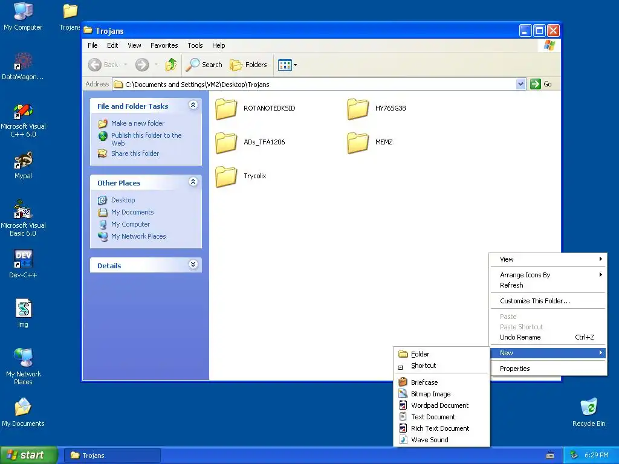Image resolution: width=619 pixels, height=464 pixels.
Task: Choose Refresh in the context menu
Action: [548, 285]
